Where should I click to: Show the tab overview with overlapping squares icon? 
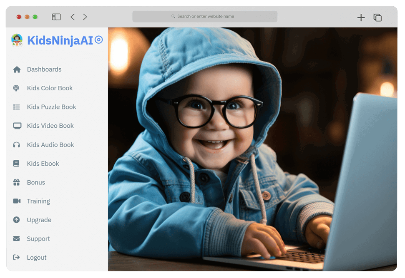coord(377,17)
